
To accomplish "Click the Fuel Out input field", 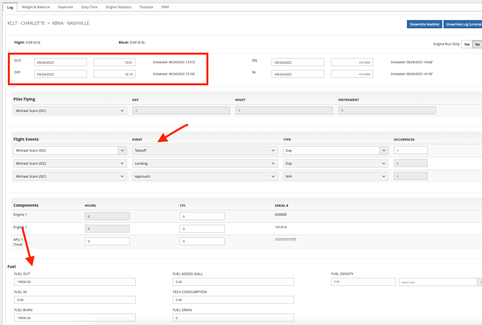I will [x=75, y=282].
